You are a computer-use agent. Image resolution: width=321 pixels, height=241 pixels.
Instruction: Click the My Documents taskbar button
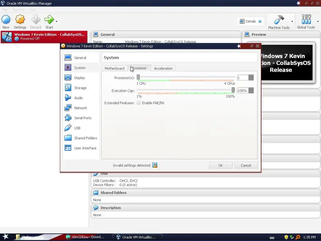click(x=31, y=237)
